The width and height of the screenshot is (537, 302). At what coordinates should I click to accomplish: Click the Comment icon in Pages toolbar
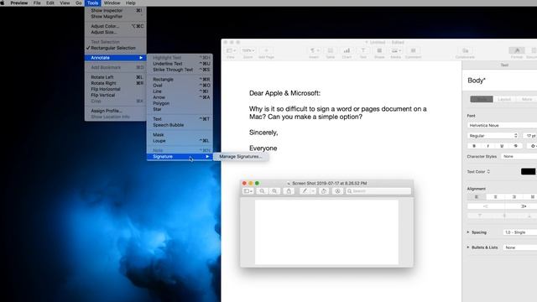coord(413,50)
